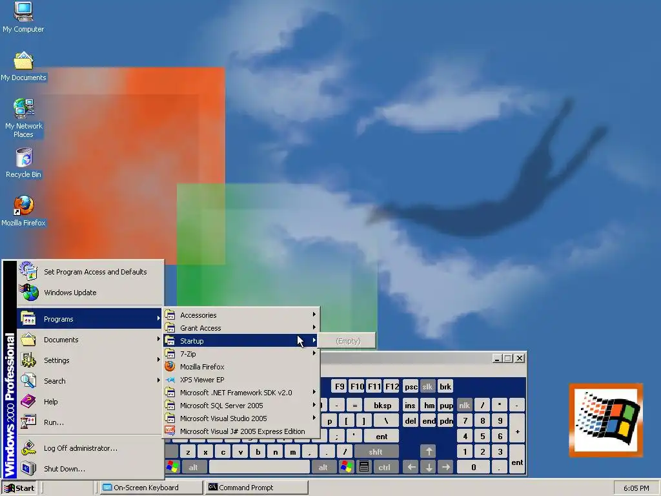Screen dimensions: 661x496
Task: Toggle the slk scroll lock key
Action: 427,386
